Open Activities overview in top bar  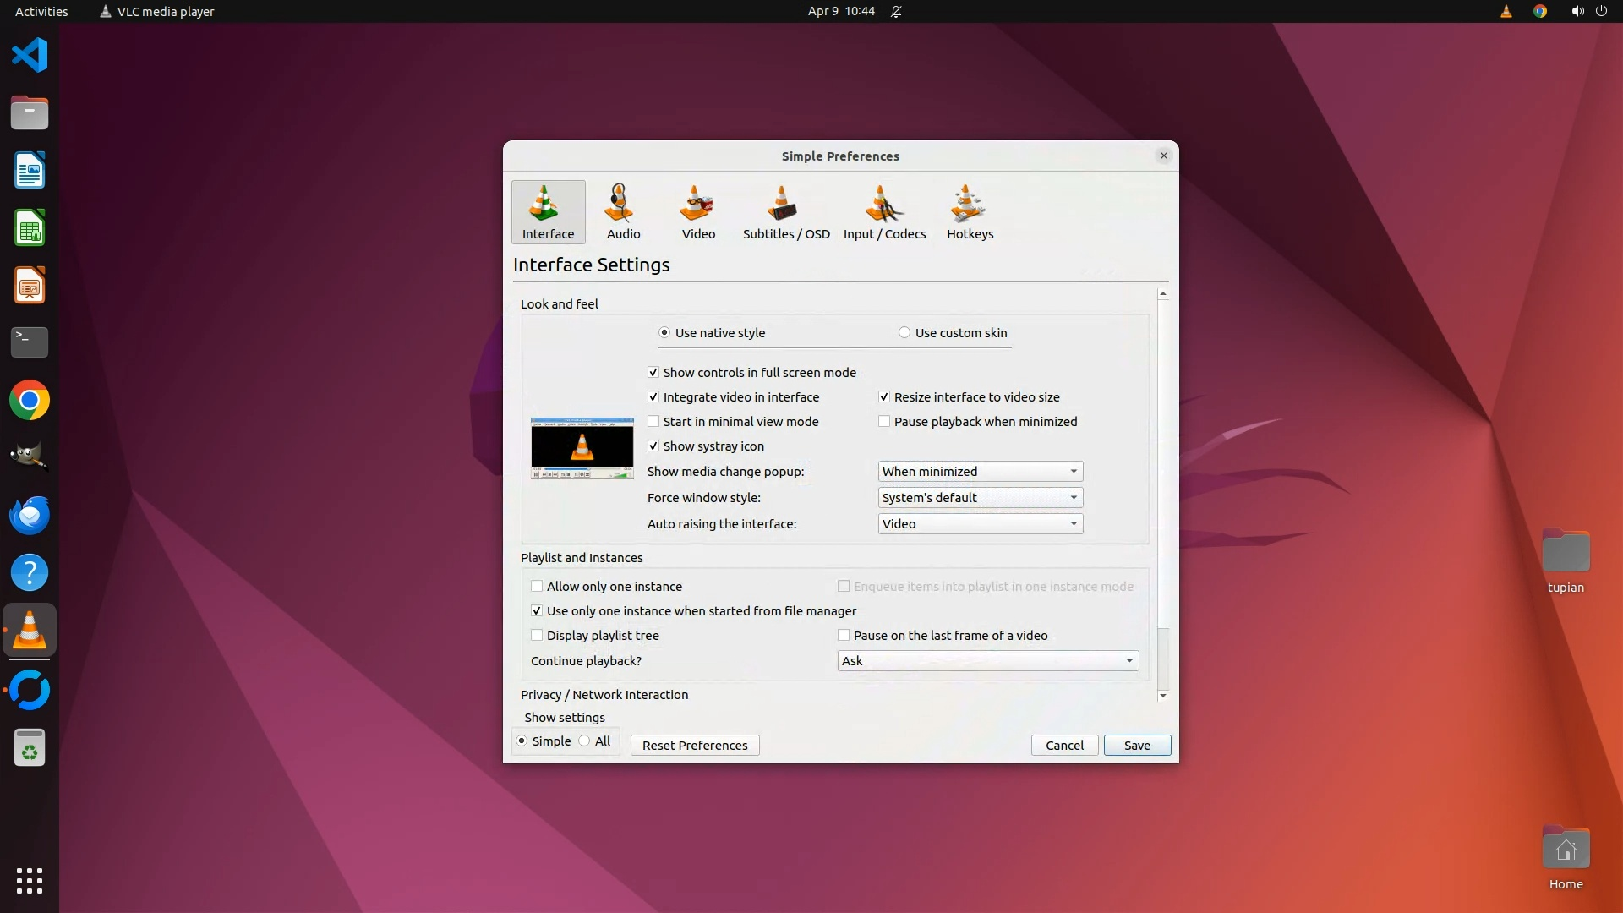pos(41,11)
